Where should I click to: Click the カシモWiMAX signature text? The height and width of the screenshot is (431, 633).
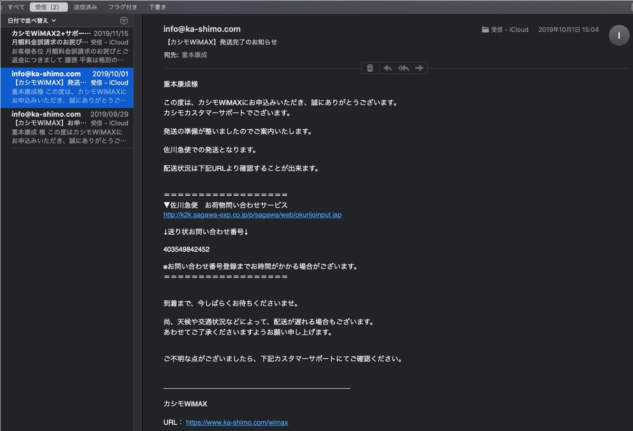tap(185, 404)
